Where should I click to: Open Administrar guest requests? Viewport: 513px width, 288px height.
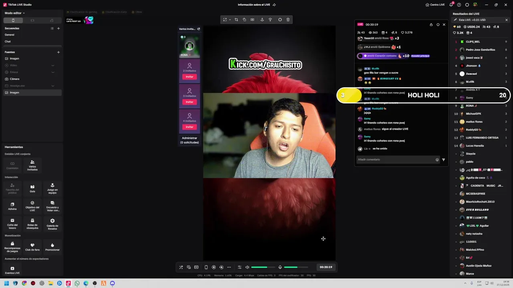click(x=190, y=140)
